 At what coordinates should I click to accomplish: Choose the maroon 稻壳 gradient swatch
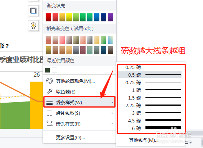83,50
